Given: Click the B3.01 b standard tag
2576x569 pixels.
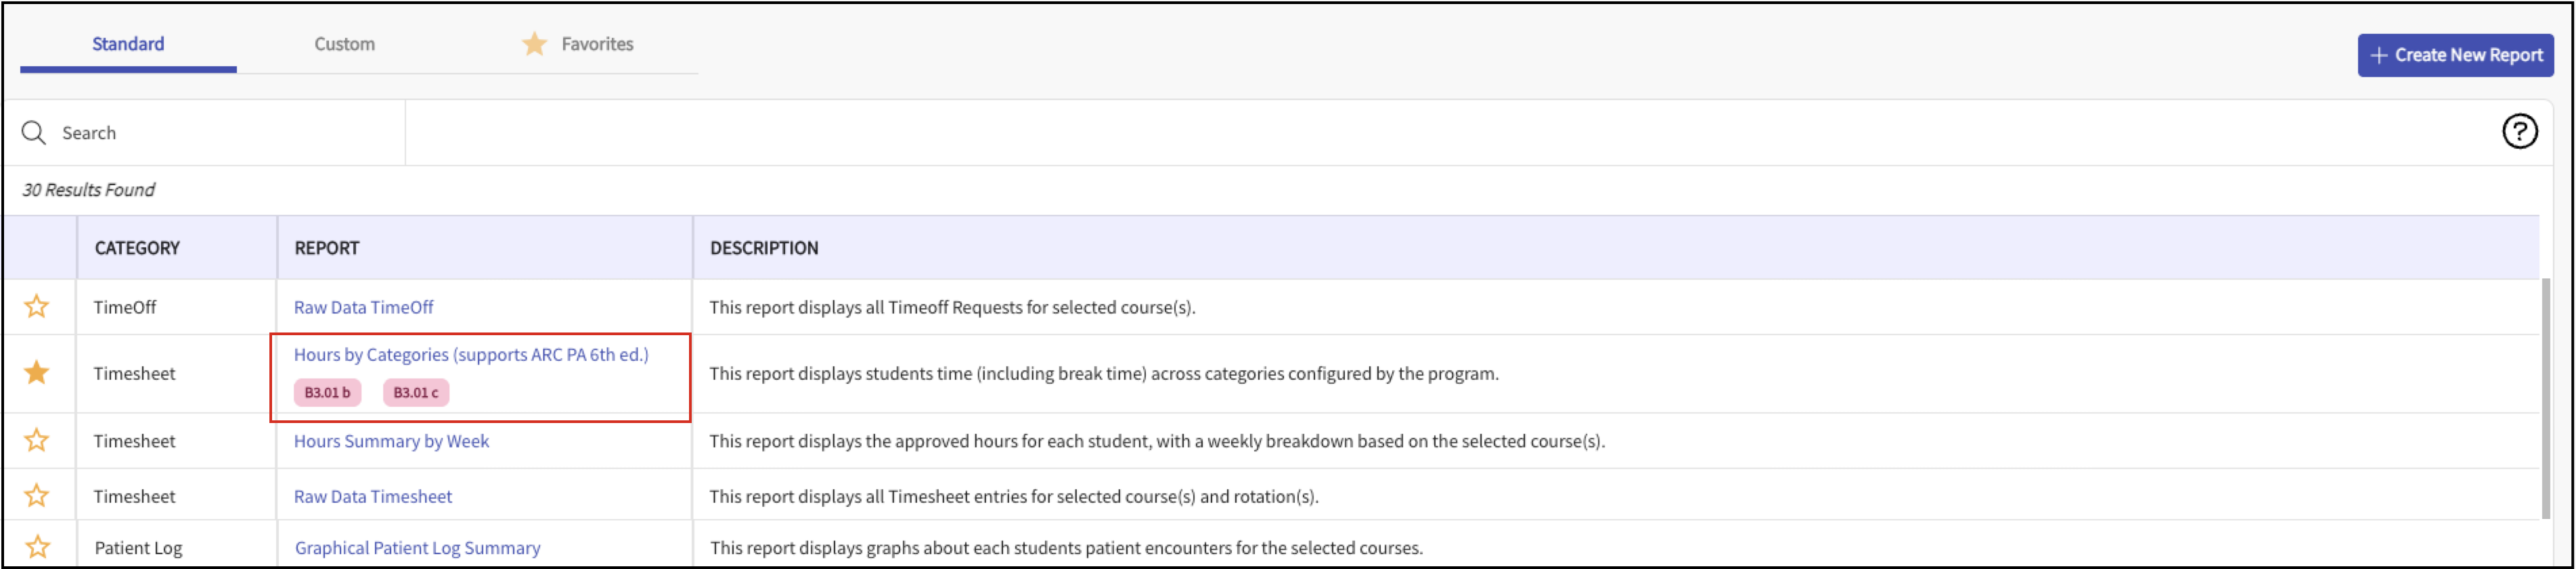Looking at the screenshot, I should 327,393.
